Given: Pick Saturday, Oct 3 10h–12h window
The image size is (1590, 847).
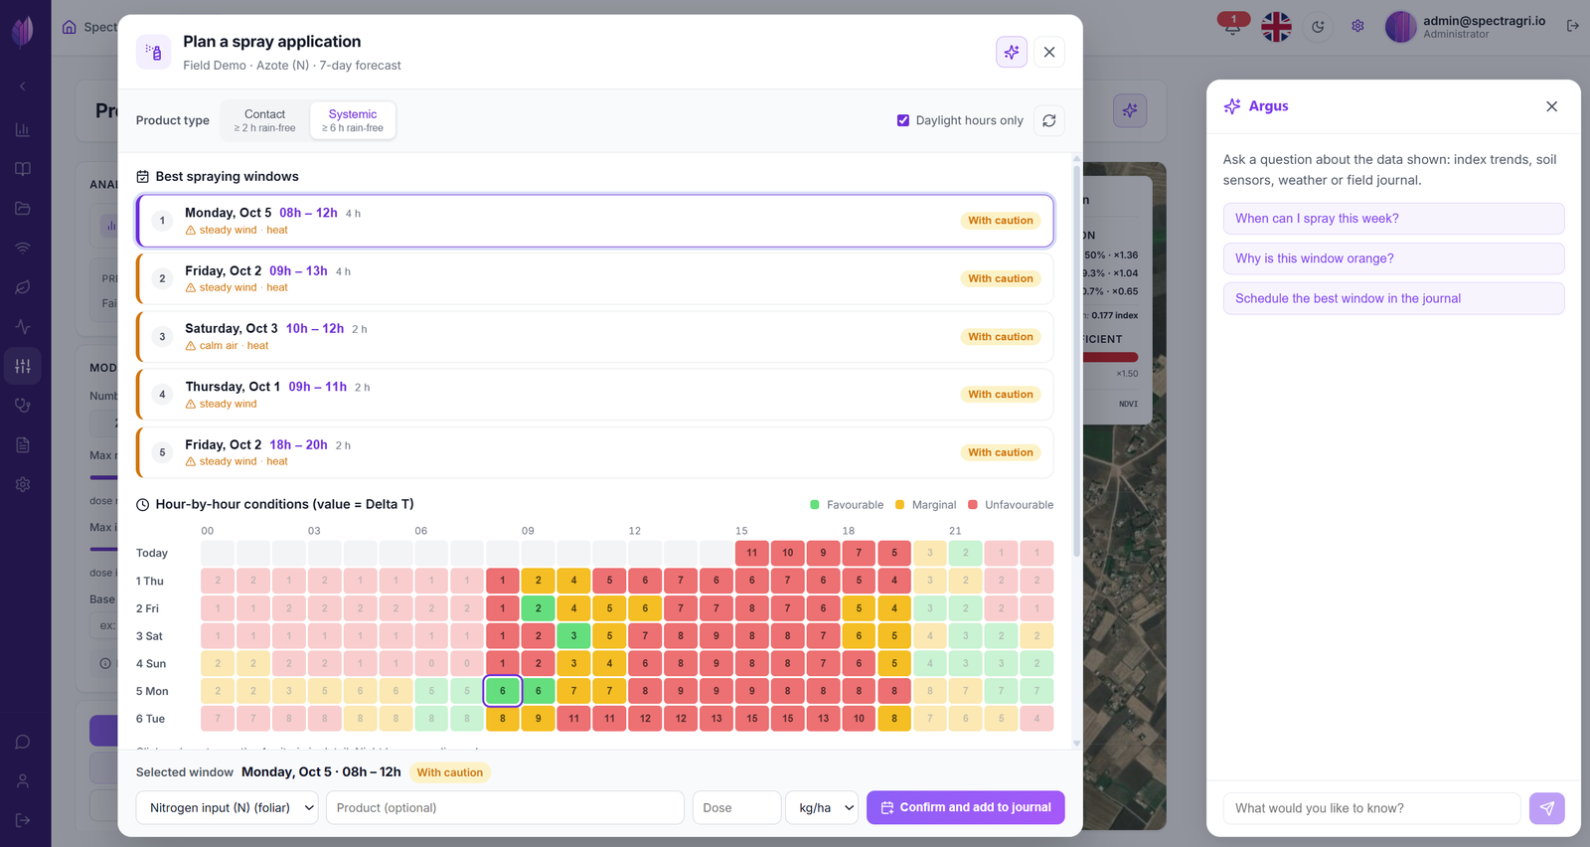Looking at the screenshot, I should [595, 336].
